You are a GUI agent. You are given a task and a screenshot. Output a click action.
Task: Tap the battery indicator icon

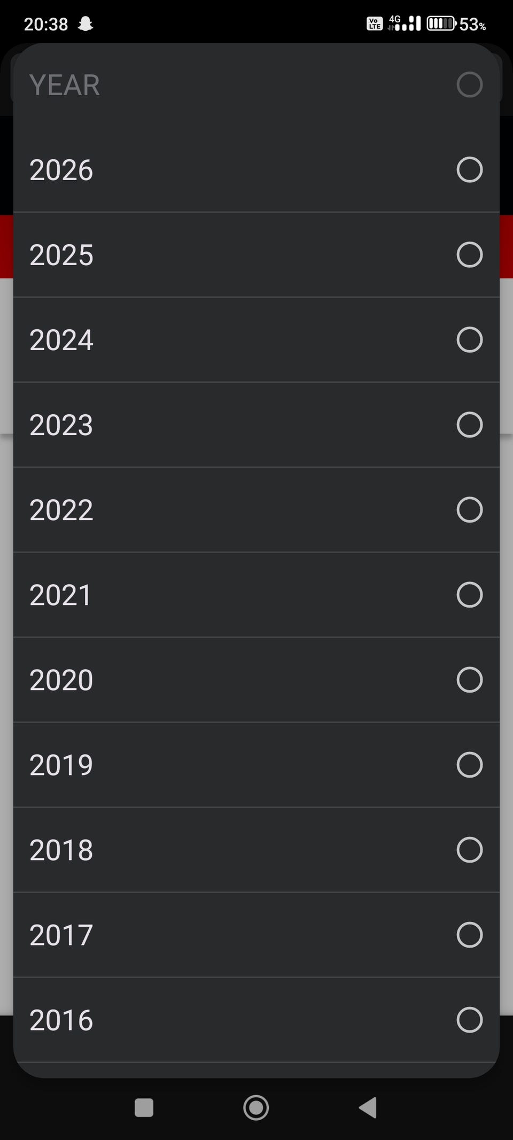click(441, 24)
